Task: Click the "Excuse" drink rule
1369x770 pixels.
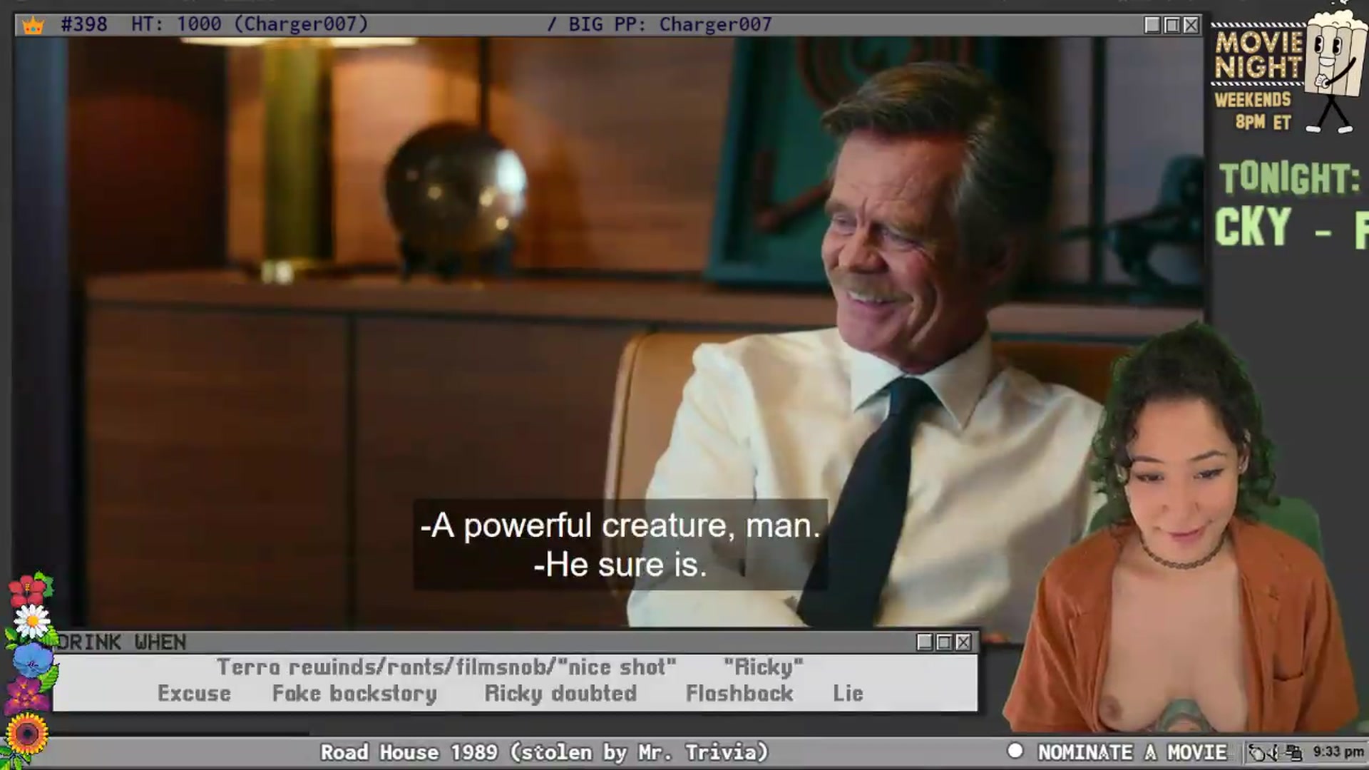Action: click(194, 693)
